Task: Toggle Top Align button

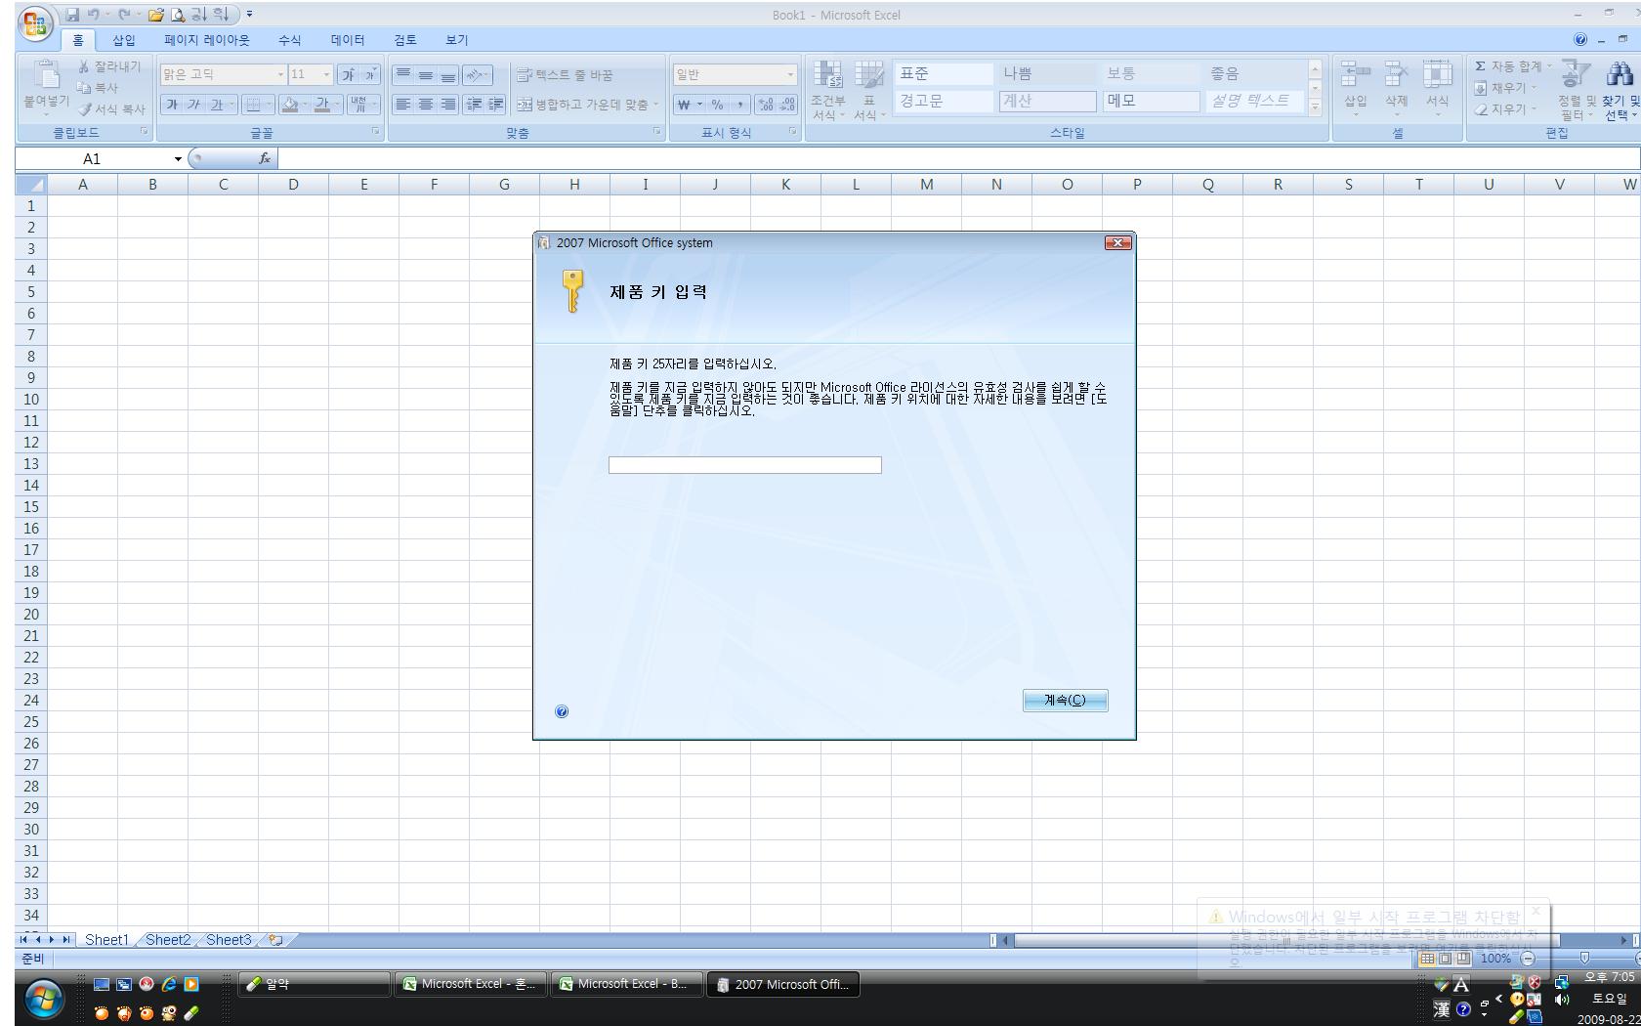Action: click(x=402, y=75)
